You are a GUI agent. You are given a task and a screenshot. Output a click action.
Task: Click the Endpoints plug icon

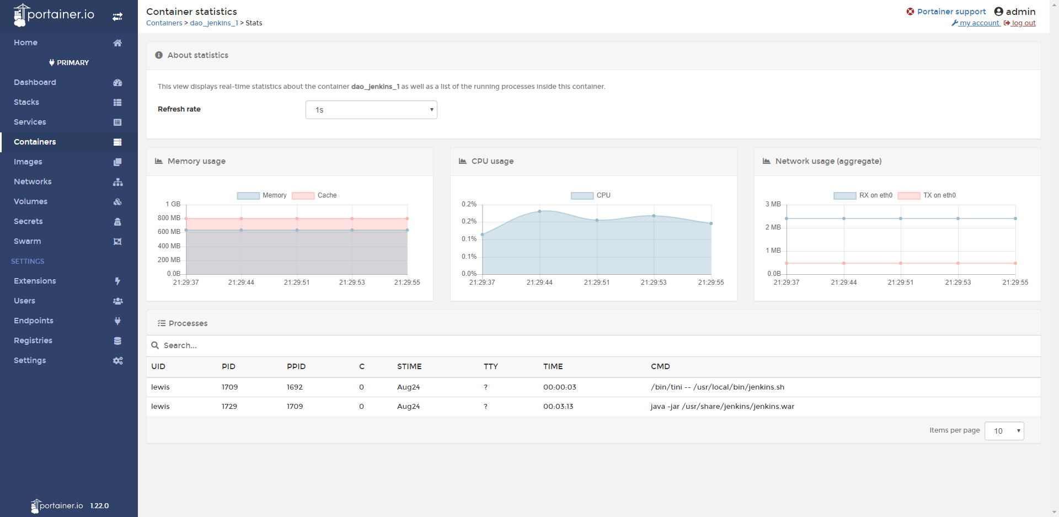tap(117, 321)
